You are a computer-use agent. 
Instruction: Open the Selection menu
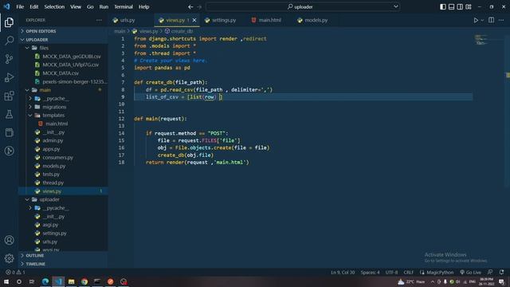pyautogui.click(x=54, y=7)
